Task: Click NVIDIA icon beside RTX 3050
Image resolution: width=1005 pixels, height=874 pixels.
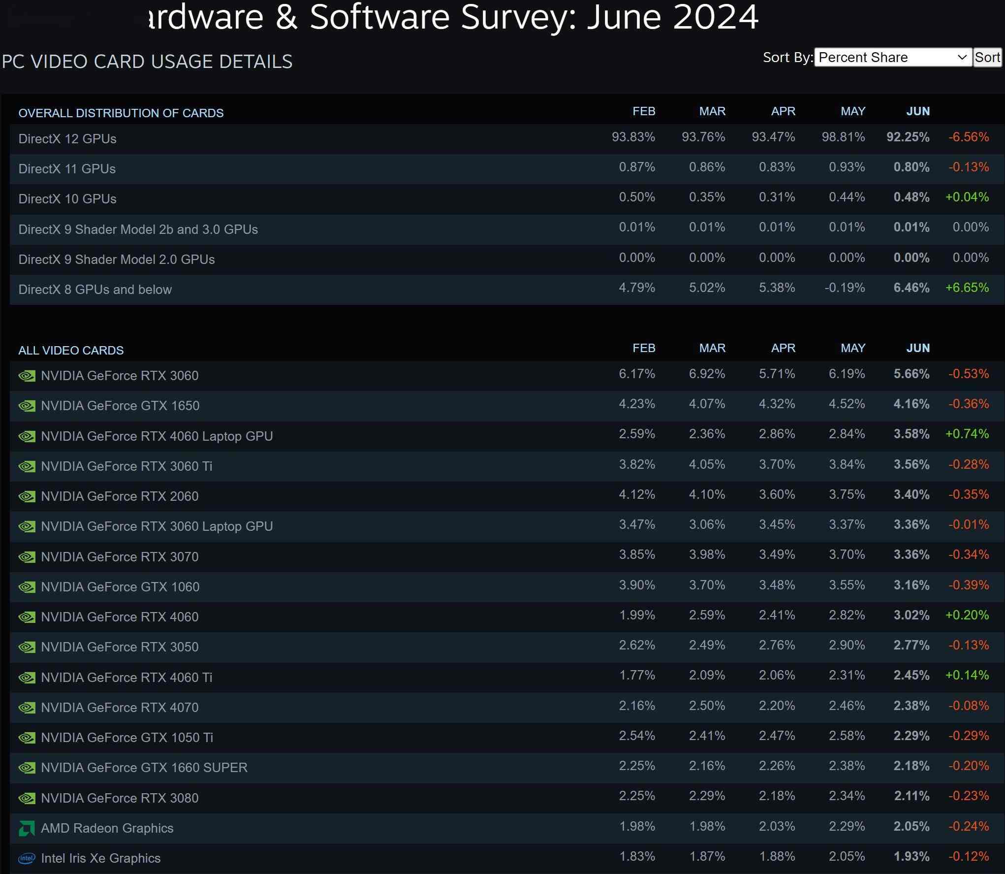Action: (x=27, y=647)
